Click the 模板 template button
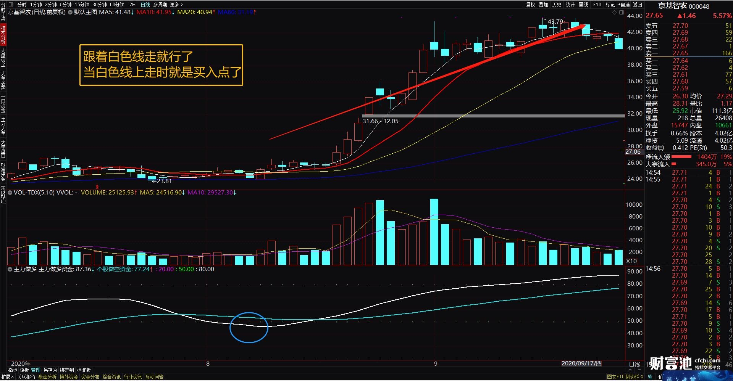 24,370
